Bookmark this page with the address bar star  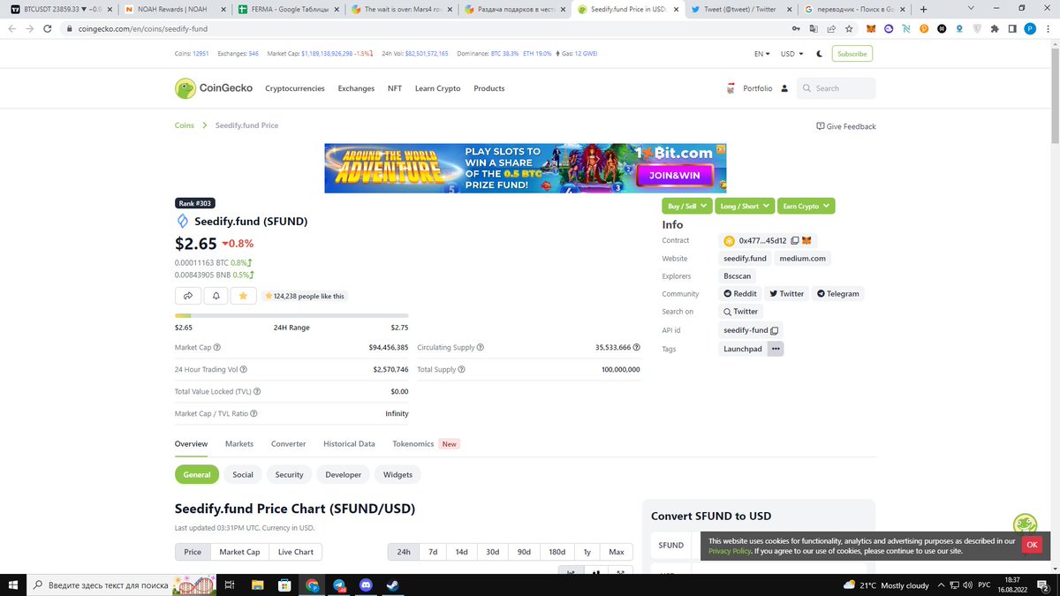(x=849, y=28)
